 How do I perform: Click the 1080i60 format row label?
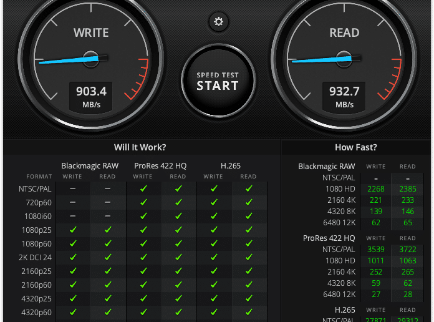(38, 216)
